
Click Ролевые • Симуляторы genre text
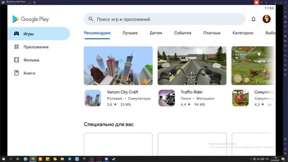coord(129,99)
